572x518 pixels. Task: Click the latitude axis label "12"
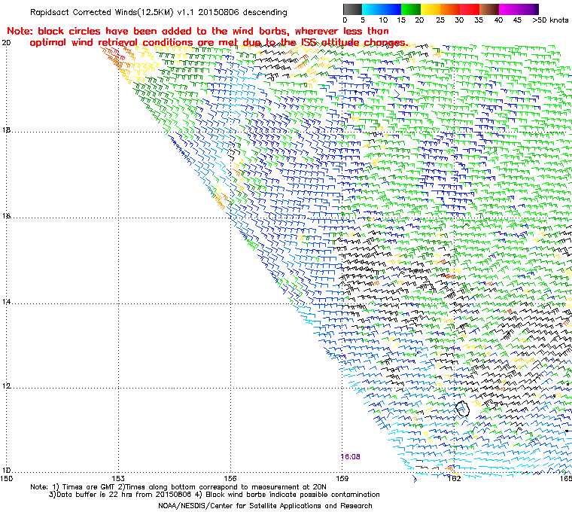pos(6,386)
